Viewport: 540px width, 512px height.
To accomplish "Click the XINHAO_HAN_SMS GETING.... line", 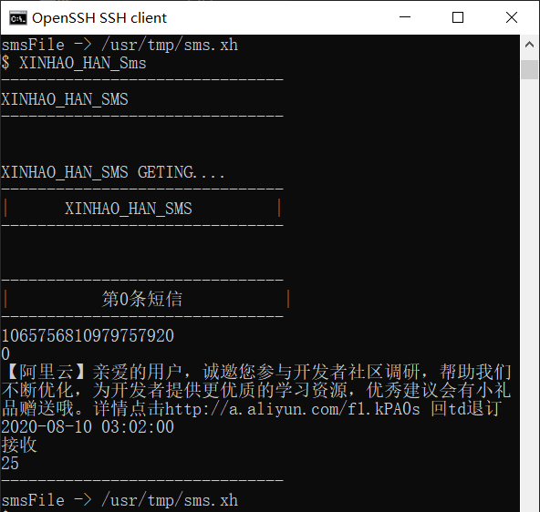I will (x=113, y=172).
